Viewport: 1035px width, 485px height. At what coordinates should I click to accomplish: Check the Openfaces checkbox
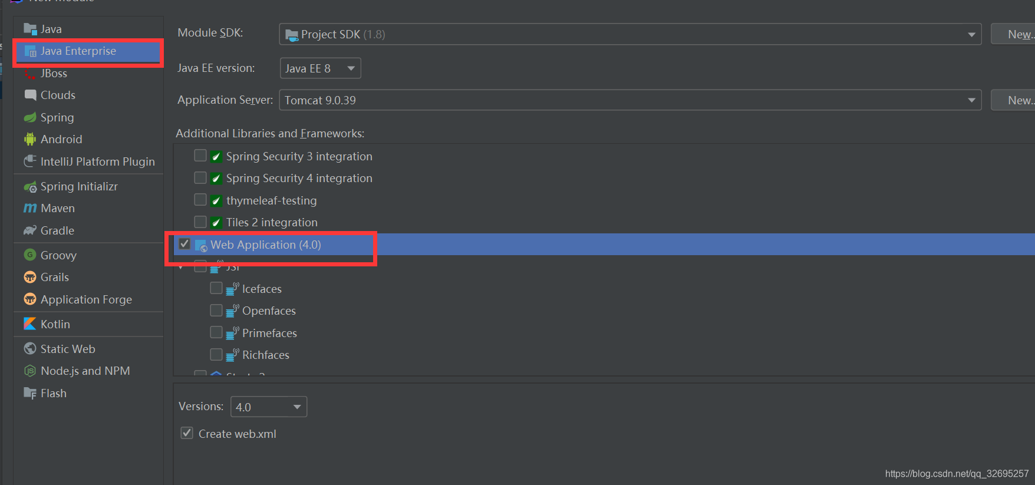216,310
